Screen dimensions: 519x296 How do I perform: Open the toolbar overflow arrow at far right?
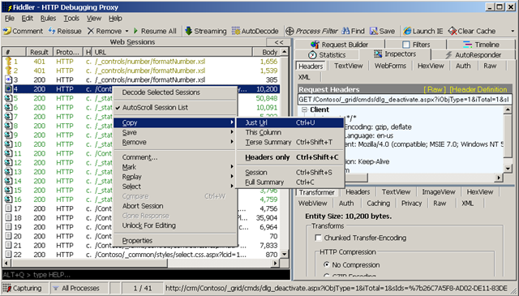point(513,31)
